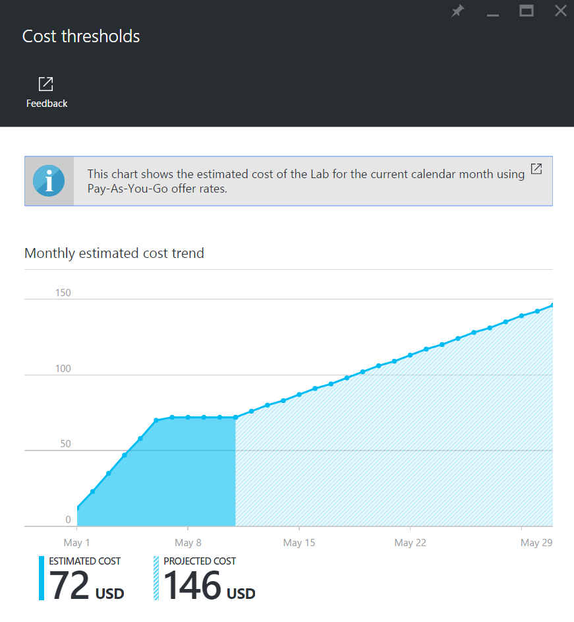Click the May 1 data point on the chart

pyautogui.click(x=77, y=508)
